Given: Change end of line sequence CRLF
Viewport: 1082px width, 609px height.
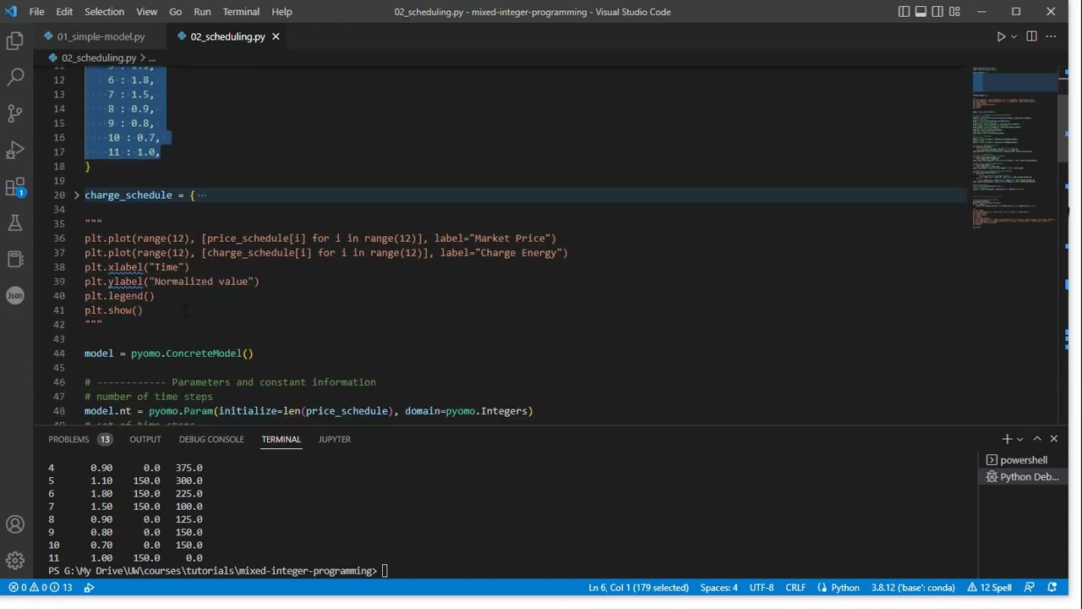Looking at the screenshot, I should [x=795, y=588].
